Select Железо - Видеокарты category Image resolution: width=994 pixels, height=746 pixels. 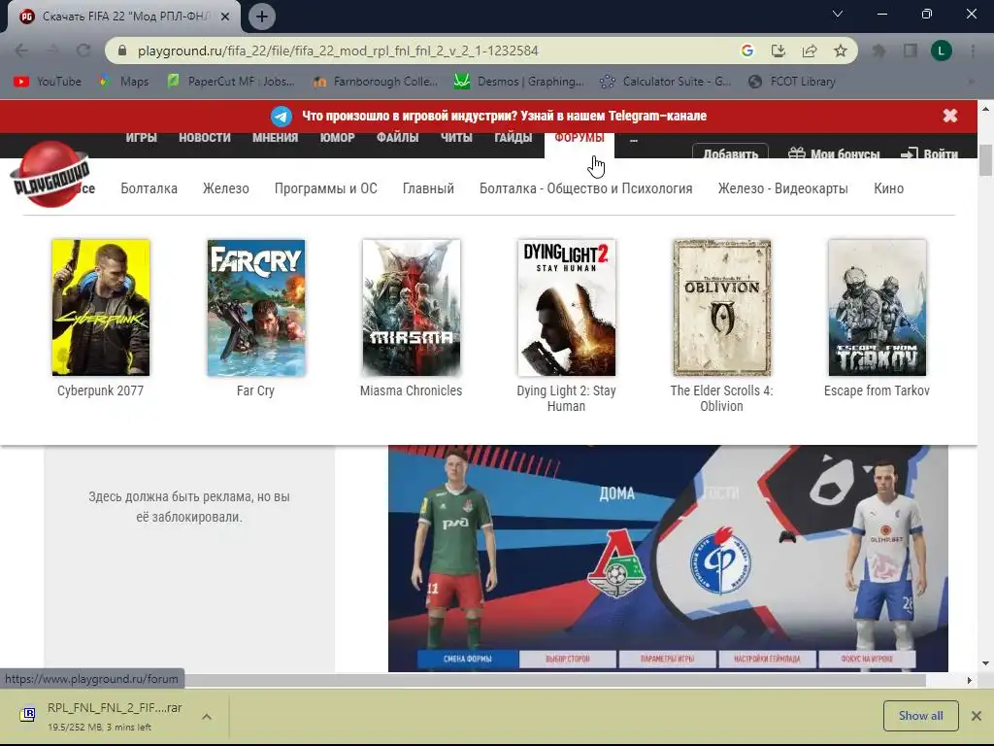(x=783, y=188)
